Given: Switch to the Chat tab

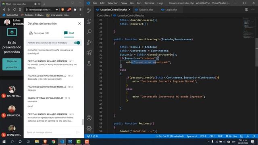Looking at the screenshot, I should pos(69,33).
